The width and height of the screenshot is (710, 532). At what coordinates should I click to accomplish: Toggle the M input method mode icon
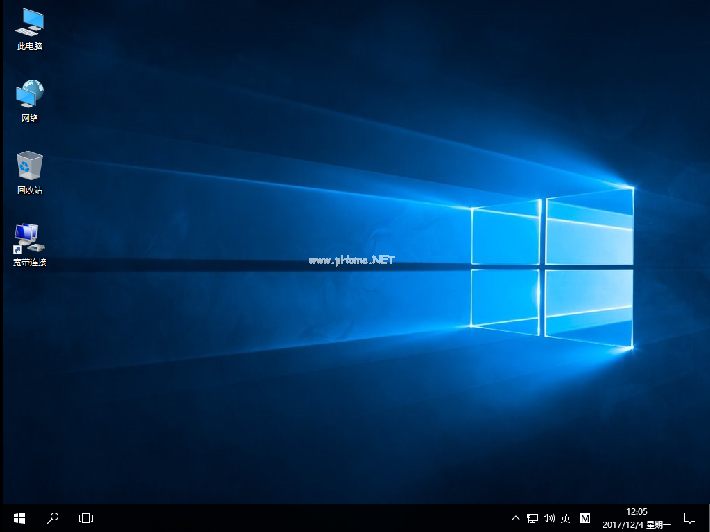[585, 518]
